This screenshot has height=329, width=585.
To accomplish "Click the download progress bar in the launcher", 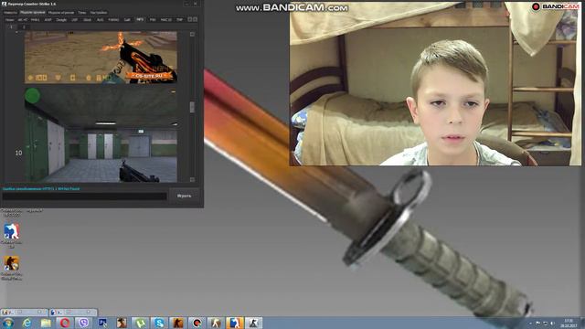I will point(84,196).
